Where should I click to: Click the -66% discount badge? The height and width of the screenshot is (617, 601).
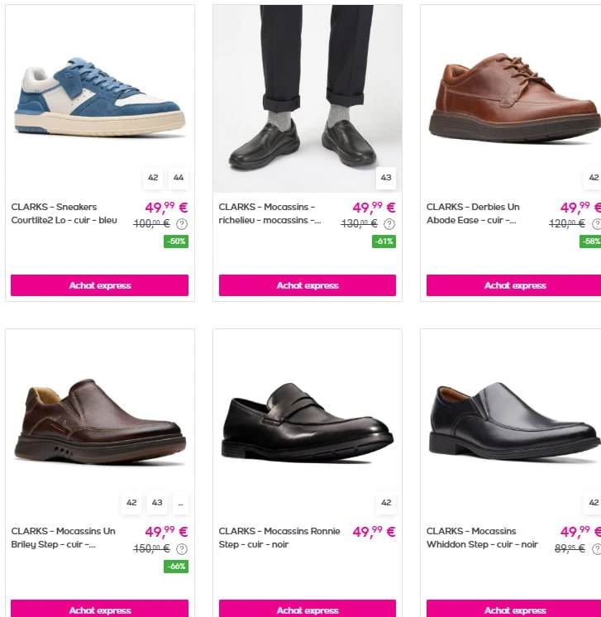point(176,567)
